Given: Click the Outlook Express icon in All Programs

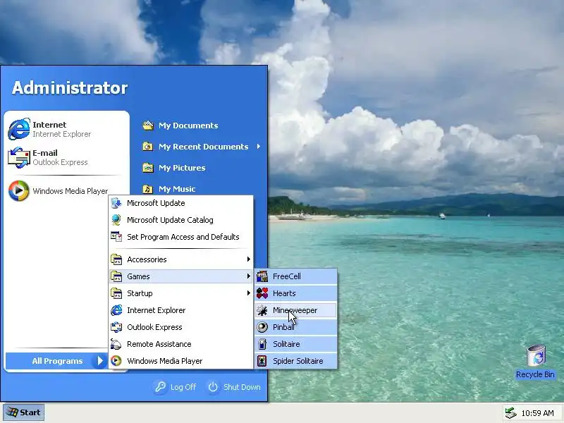Looking at the screenshot, I should tap(116, 327).
